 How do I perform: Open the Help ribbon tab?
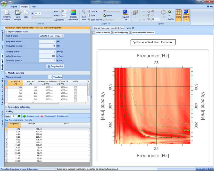(x=34, y=7)
